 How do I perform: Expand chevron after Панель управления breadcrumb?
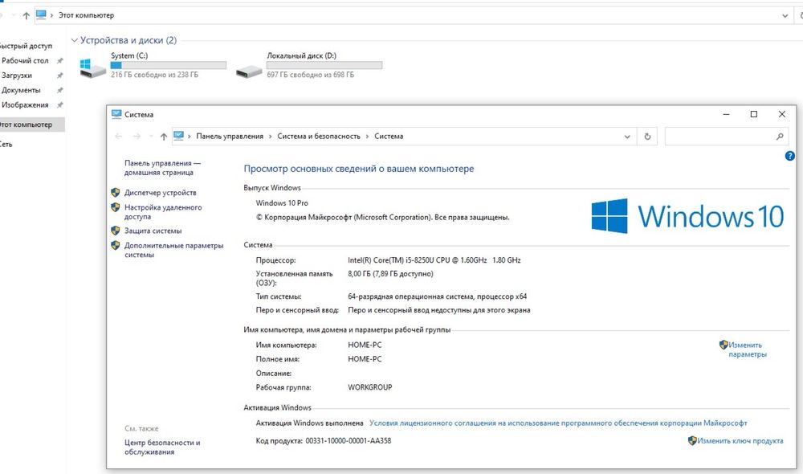(271, 137)
